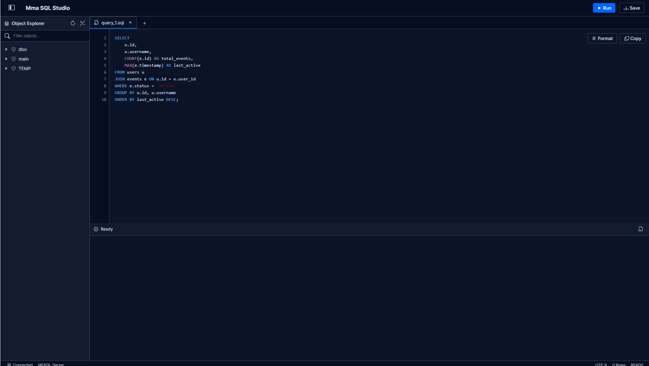This screenshot has width=649, height=366.
Task: Select the dbo tree item
Action: click(45, 49)
